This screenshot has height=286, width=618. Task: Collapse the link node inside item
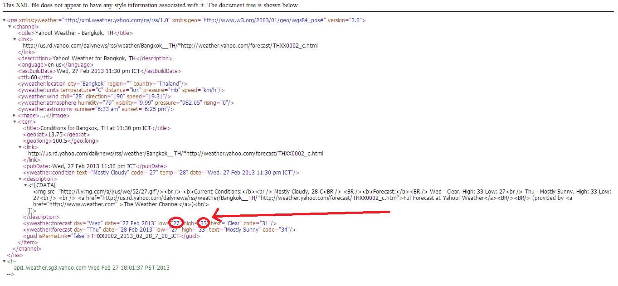point(20,147)
